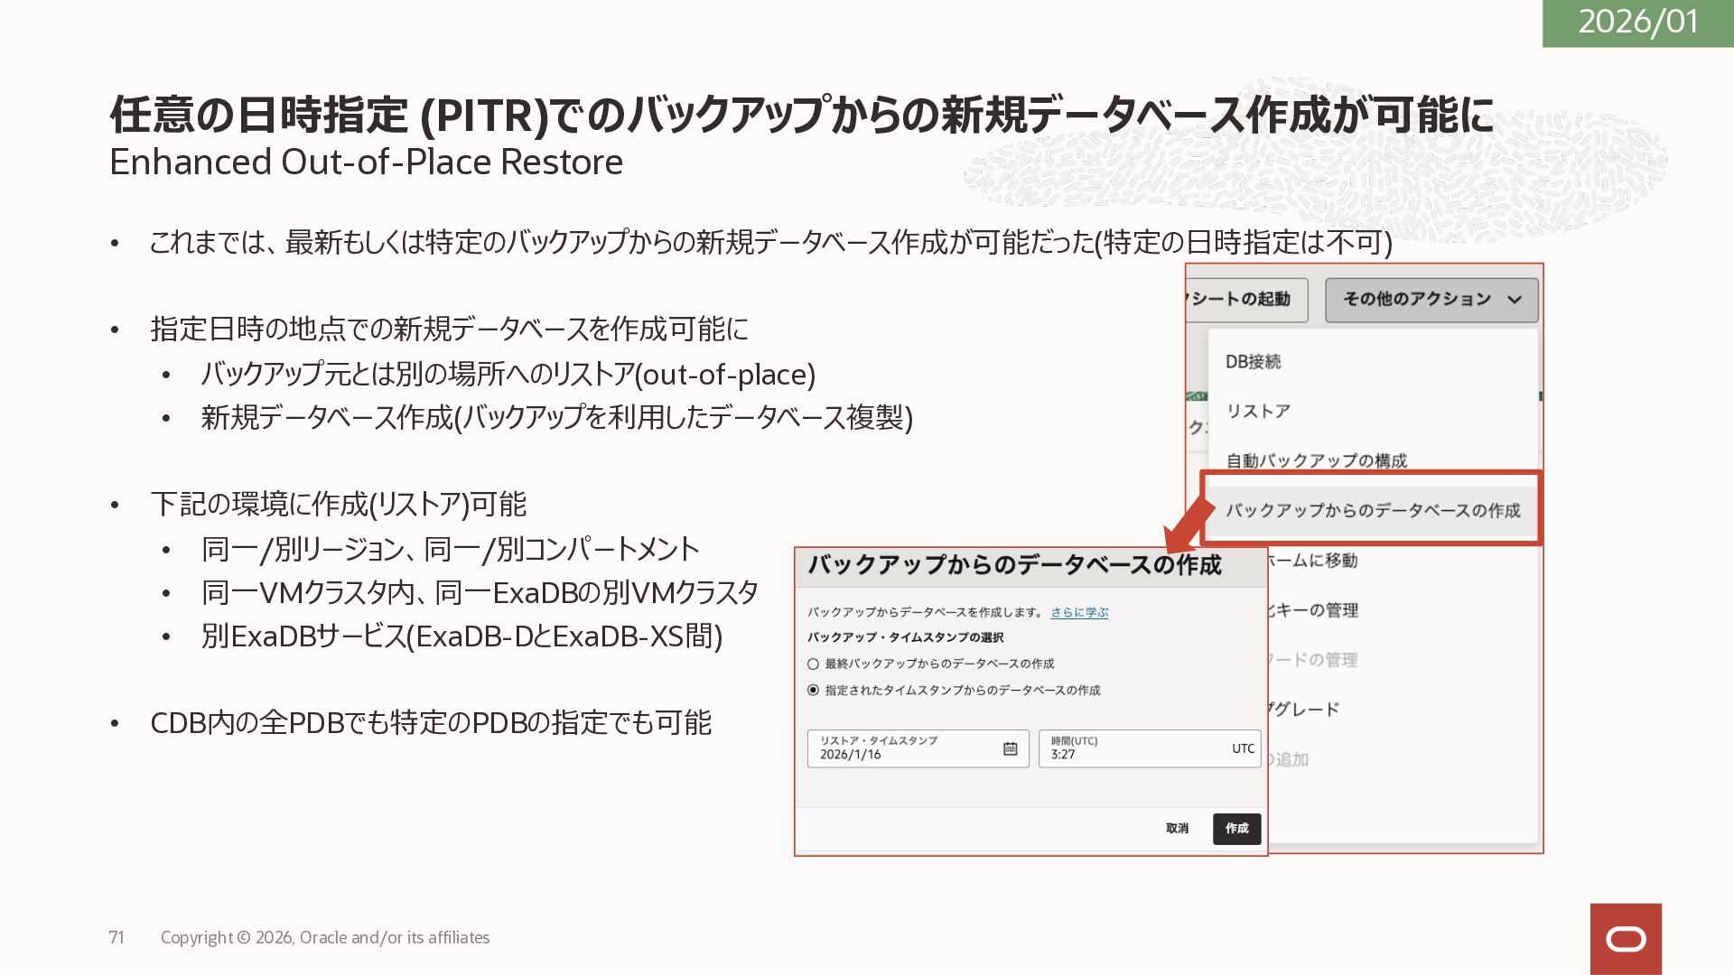Select 指定されたタイムスタンプからのデータベースの作成 radio option
Screen dimensions: 1734x975
point(813,691)
